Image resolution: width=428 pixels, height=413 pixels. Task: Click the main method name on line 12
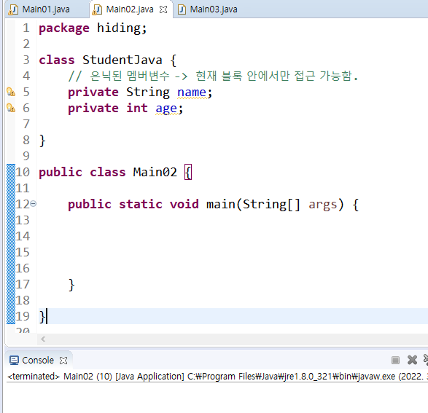221,205
